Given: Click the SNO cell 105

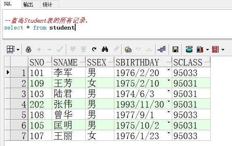Looking at the screenshot, I should (40, 125).
